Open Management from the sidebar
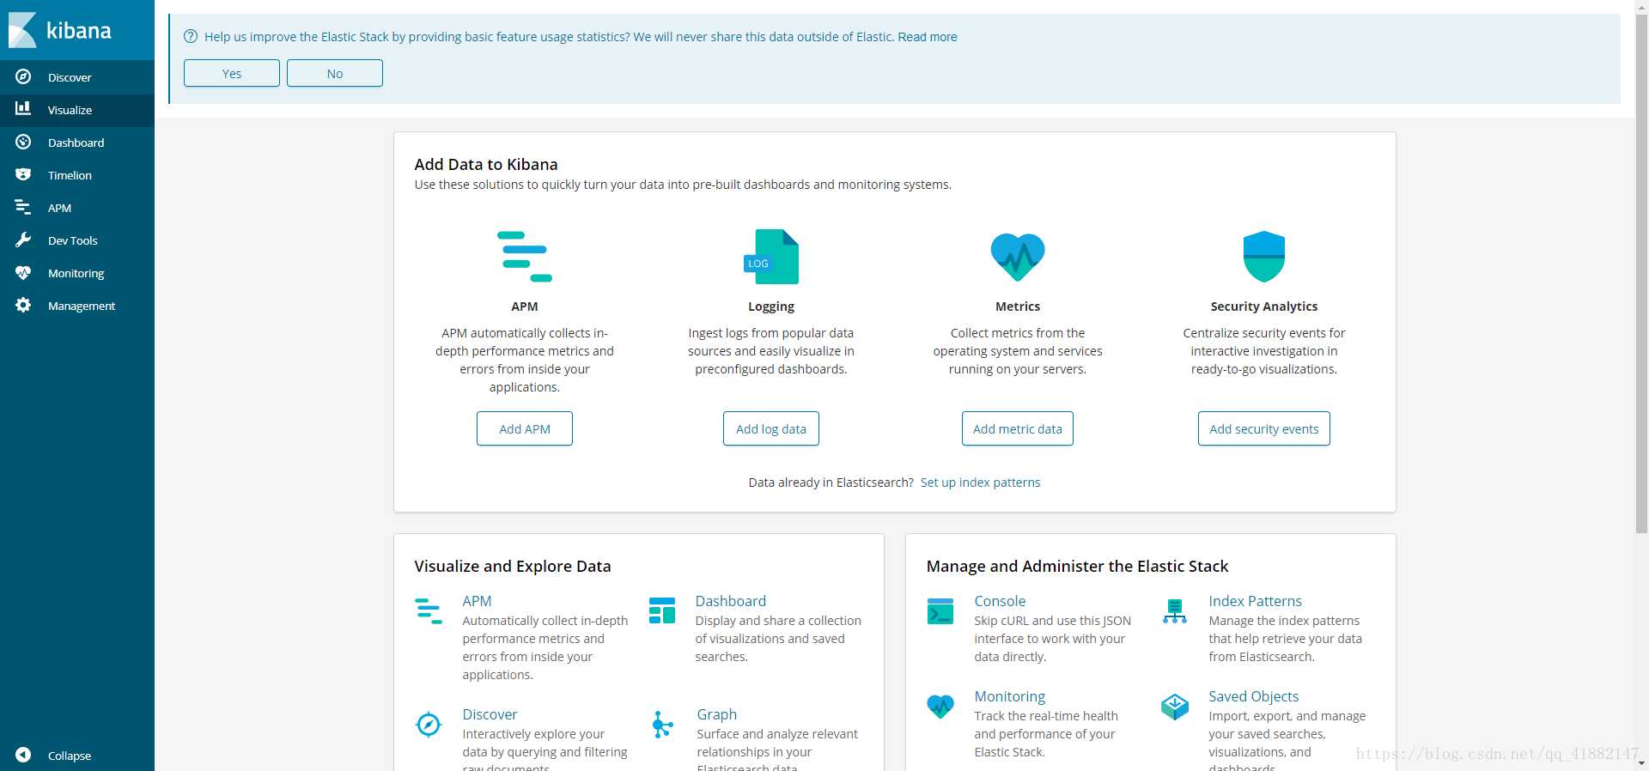 [x=82, y=306]
